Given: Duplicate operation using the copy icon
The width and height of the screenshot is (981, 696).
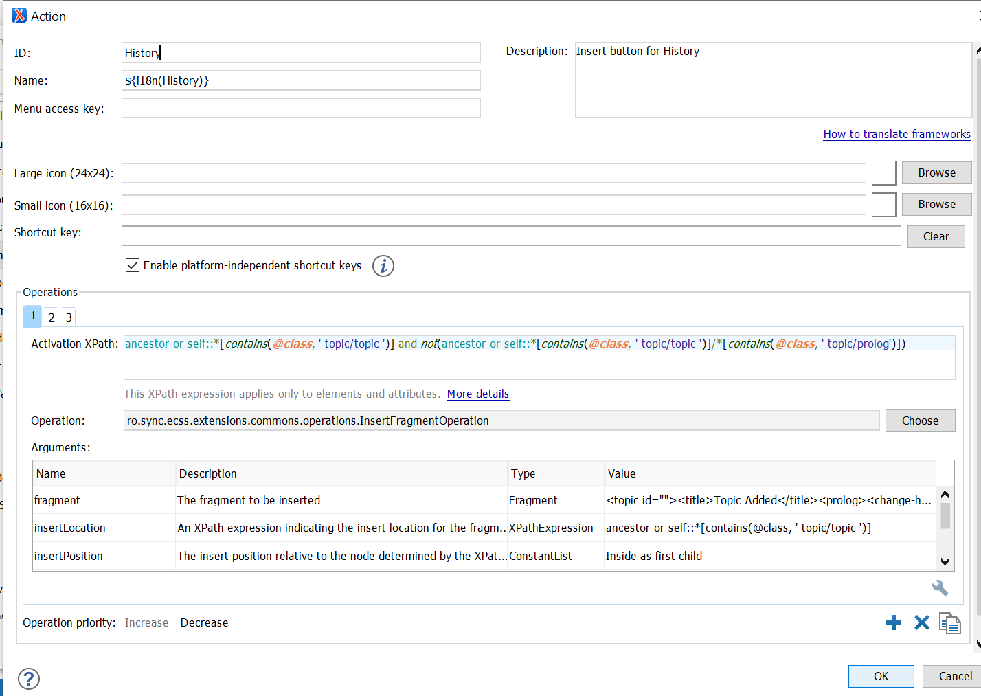Looking at the screenshot, I should click(950, 623).
